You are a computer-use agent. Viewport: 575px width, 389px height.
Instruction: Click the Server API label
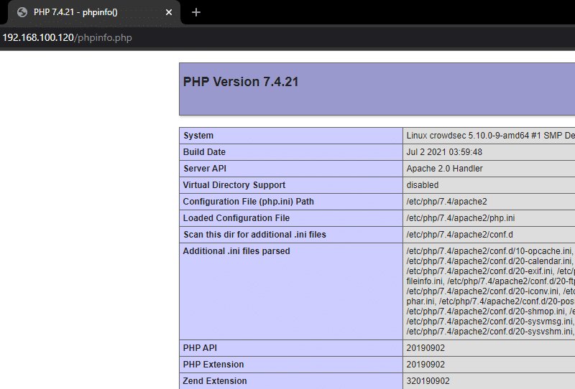[x=205, y=169]
